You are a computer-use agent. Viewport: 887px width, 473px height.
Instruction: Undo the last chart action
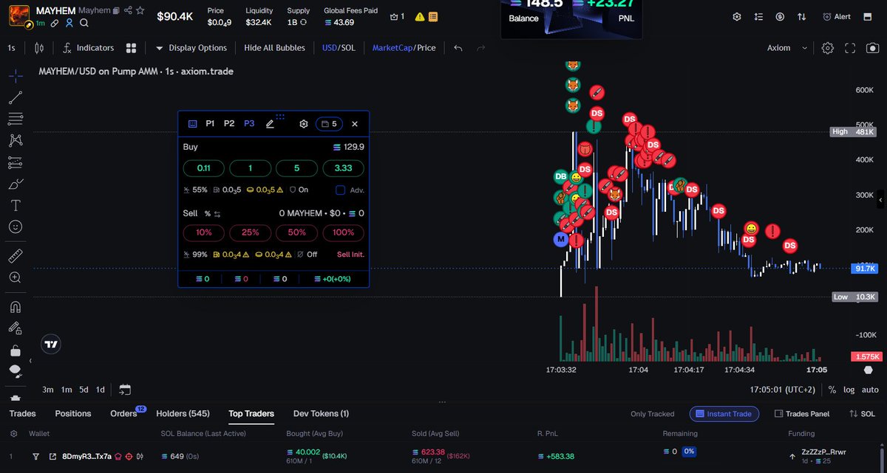[x=458, y=48]
